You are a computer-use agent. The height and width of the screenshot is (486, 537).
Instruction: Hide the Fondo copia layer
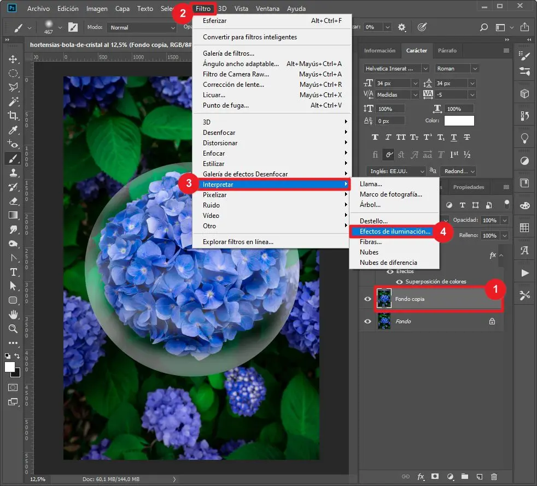pos(367,299)
